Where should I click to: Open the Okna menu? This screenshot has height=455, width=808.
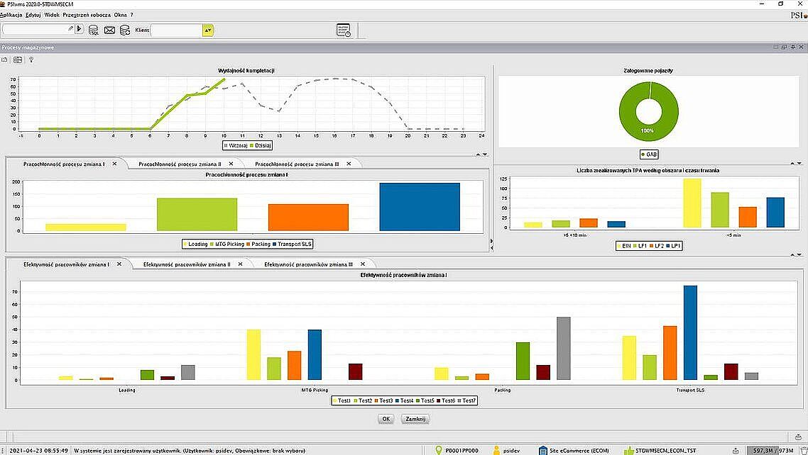[x=120, y=15]
